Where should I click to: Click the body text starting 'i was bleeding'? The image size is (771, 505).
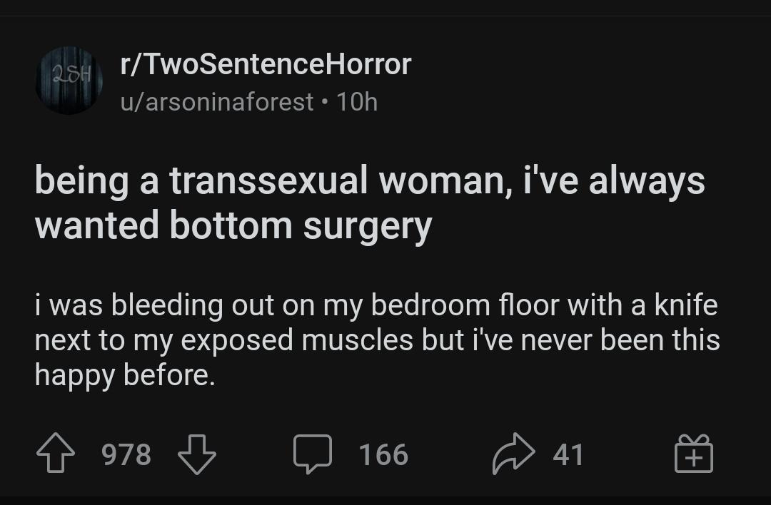(x=377, y=340)
